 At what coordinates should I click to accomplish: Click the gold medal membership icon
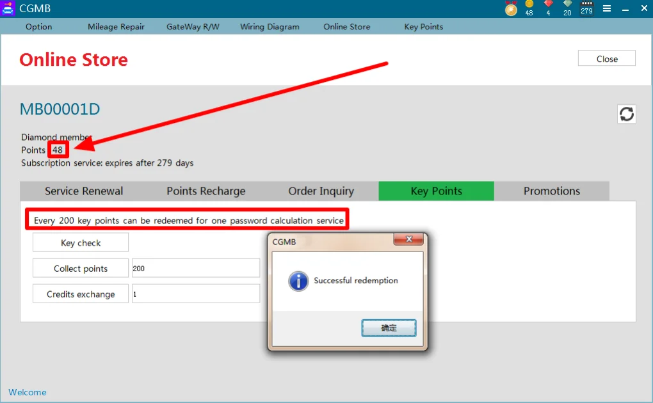(511, 8)
